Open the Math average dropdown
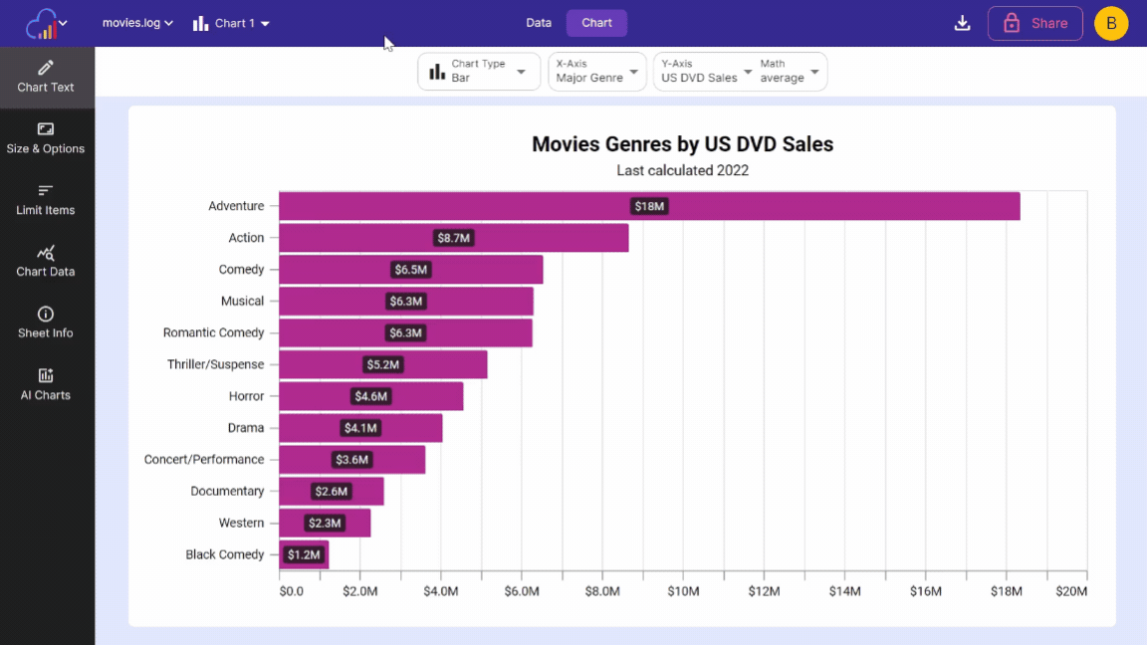Image resolution: width=1147 pixels, height=645 pixels. [790, 72]
